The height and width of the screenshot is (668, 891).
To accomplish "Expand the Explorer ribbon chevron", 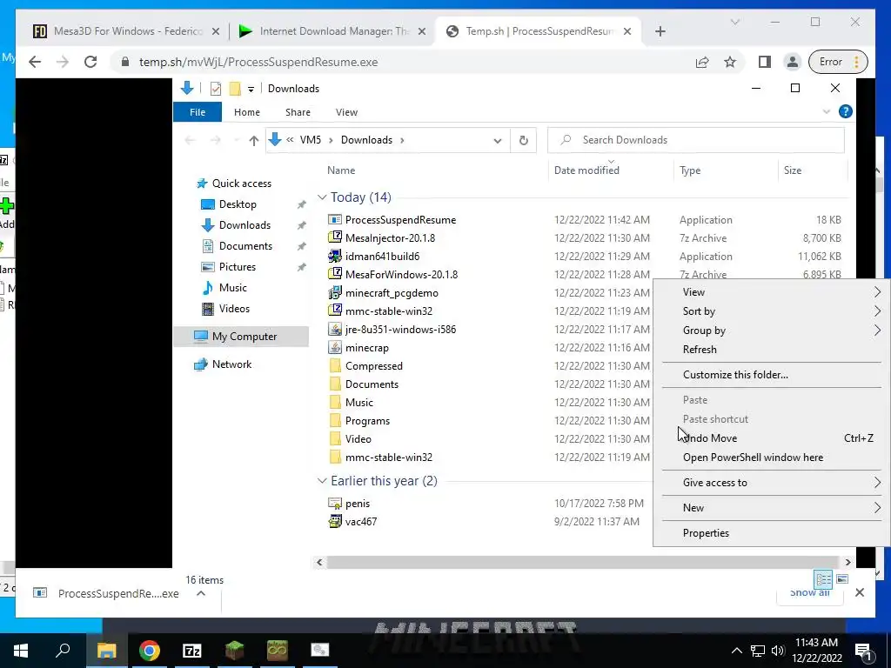I will [827, 112].
